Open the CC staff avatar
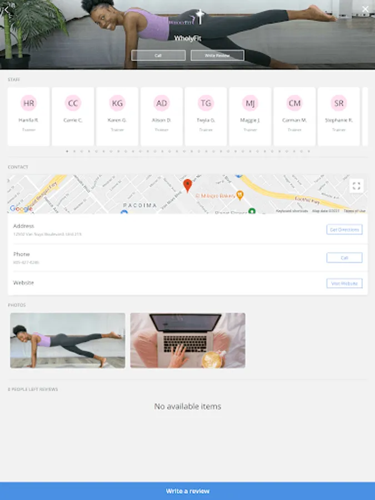This screenshot has height=500, width=375. click(73, 103)
